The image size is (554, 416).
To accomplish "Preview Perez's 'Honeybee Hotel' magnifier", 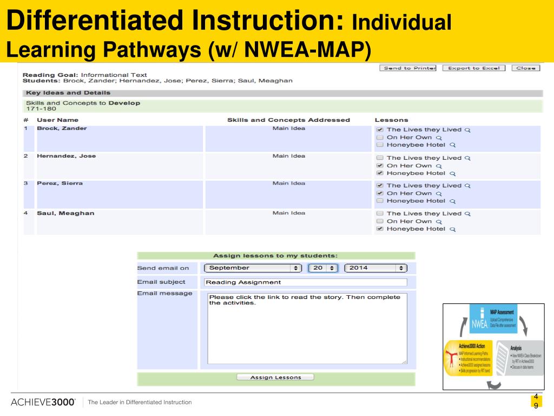I will point(453,201).
